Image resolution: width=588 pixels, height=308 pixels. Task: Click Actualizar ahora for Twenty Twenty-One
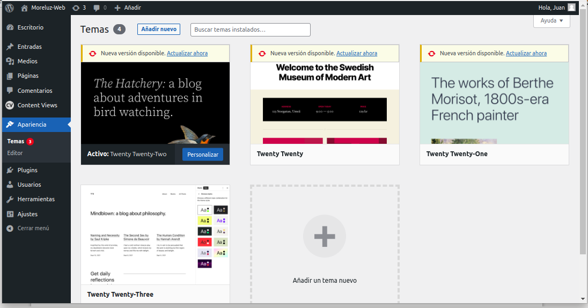coord(526,53)
